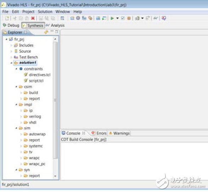Viewport: 208px width, 192px height.
Task: Open the Solution menu
Action: coord(45,12)
